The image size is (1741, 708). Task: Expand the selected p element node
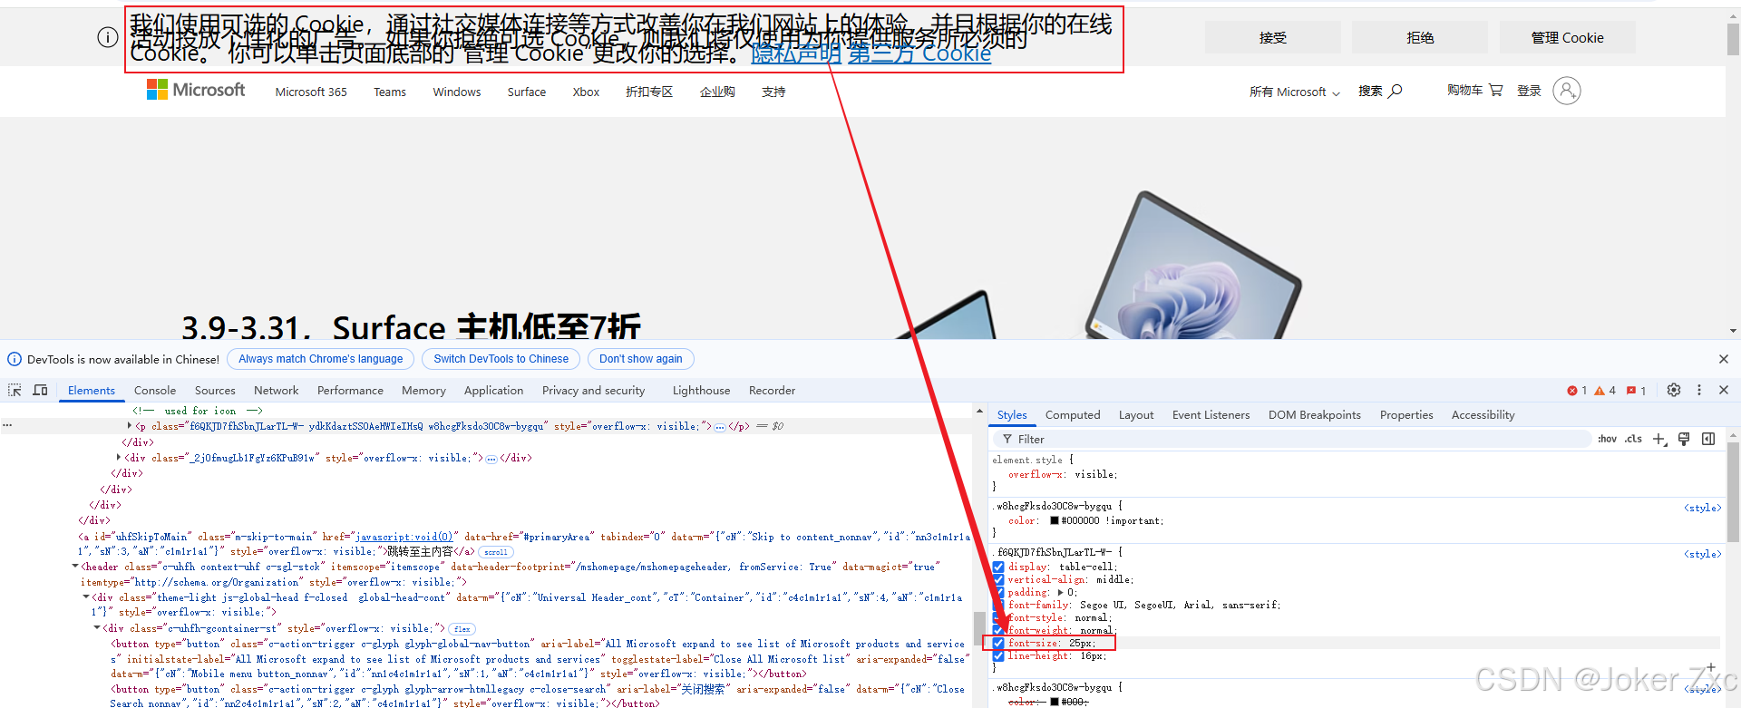point(130,425)
